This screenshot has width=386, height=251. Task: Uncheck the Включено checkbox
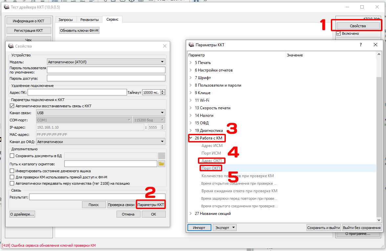click(x=339, y=33)
